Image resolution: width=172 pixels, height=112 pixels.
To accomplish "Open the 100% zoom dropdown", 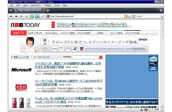I will [162, 110].
